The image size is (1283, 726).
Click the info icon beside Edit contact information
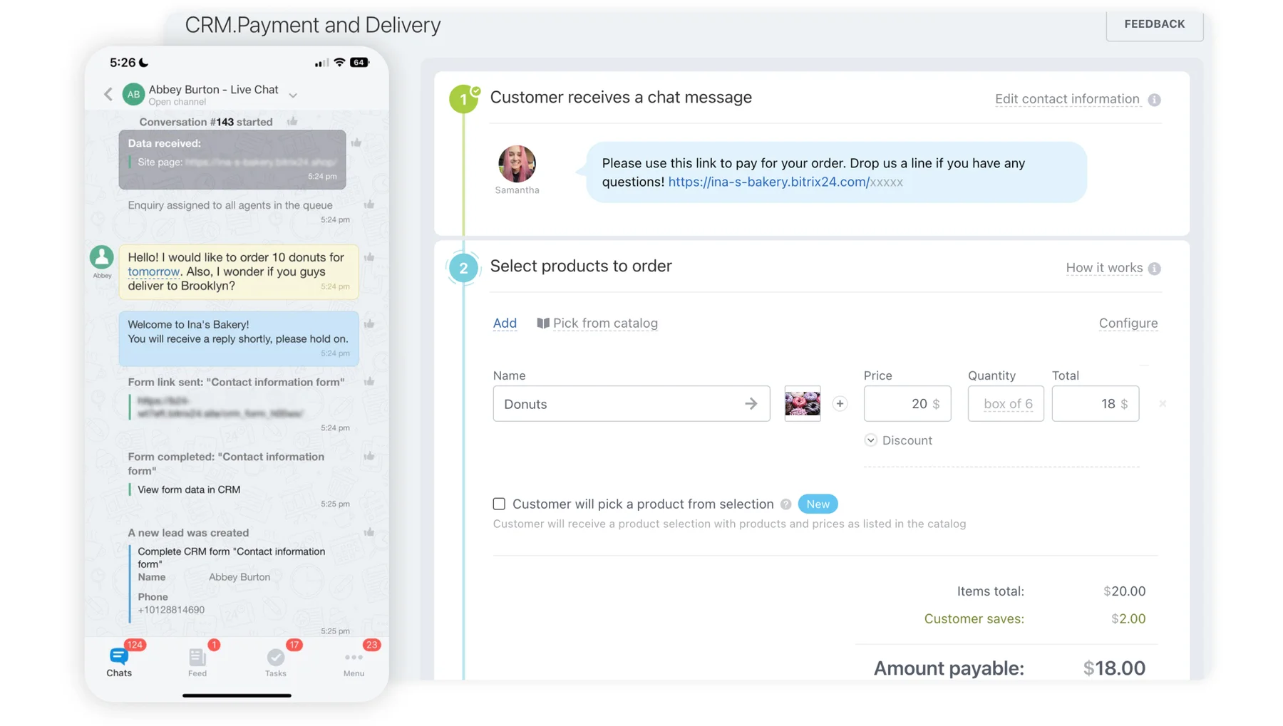click(x=1155, y=100)
